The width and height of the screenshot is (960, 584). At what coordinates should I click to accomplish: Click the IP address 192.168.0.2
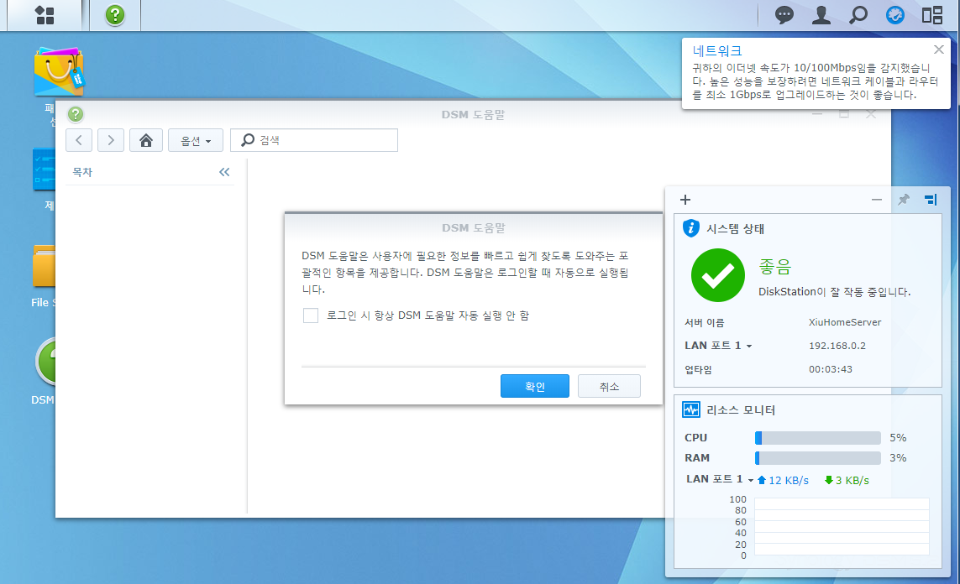tap(837, 346)
